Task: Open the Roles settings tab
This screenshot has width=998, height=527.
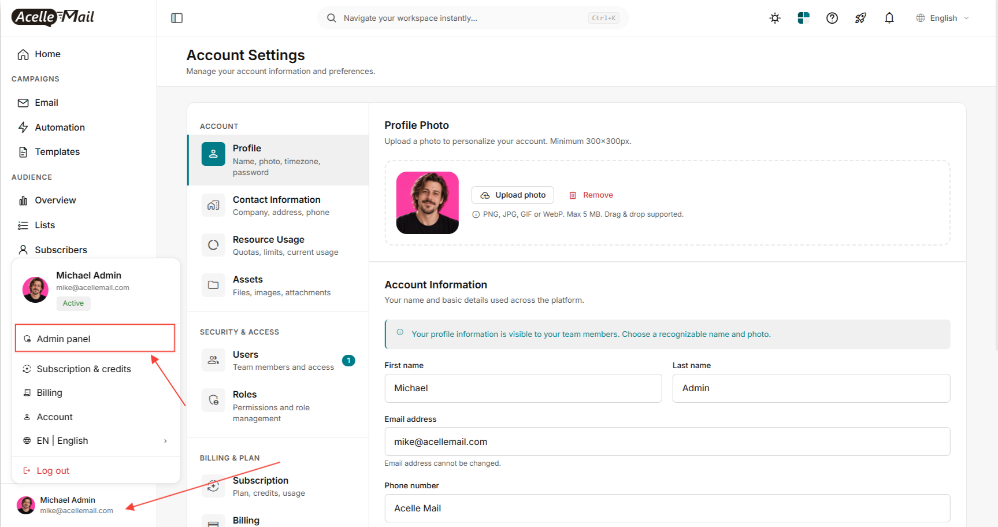Action: (x=279, y=406)
